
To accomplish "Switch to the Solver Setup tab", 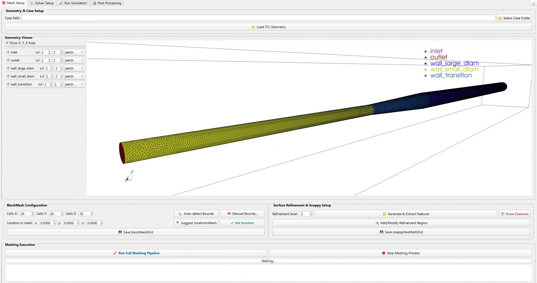I will [42, 3].
